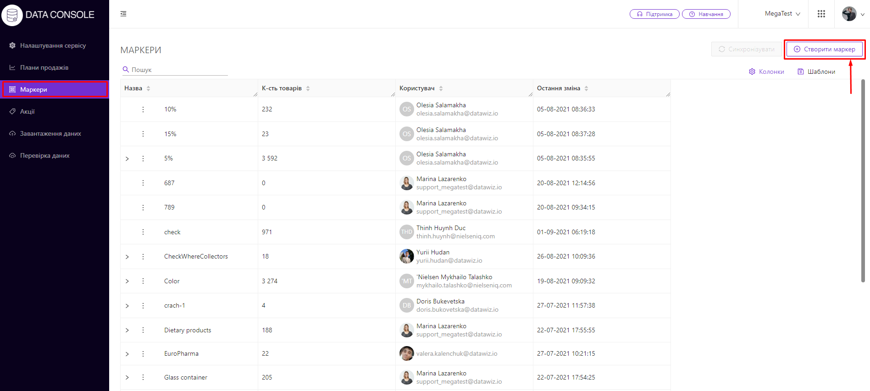The width and height of the screenshot is (870, 391).
Task: Open Плани продажів in the sidebar
Action: [x=44, y=67]
